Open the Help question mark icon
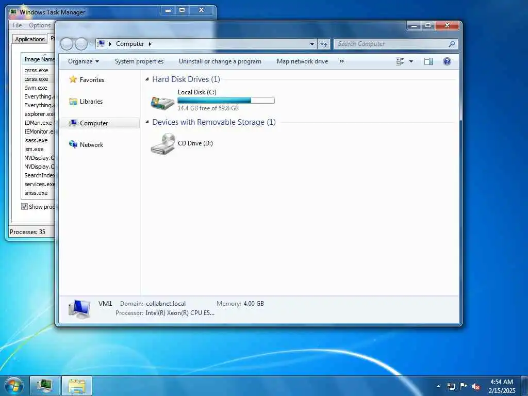Screen dimensions: 528x396 point(447,61)
